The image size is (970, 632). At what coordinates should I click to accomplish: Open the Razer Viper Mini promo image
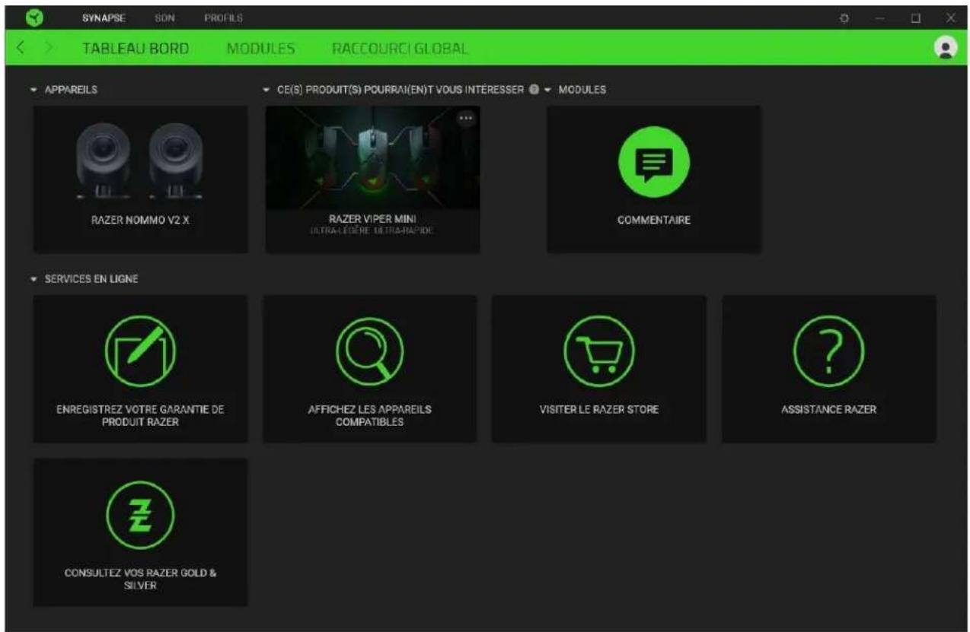[x=372, y=158]
